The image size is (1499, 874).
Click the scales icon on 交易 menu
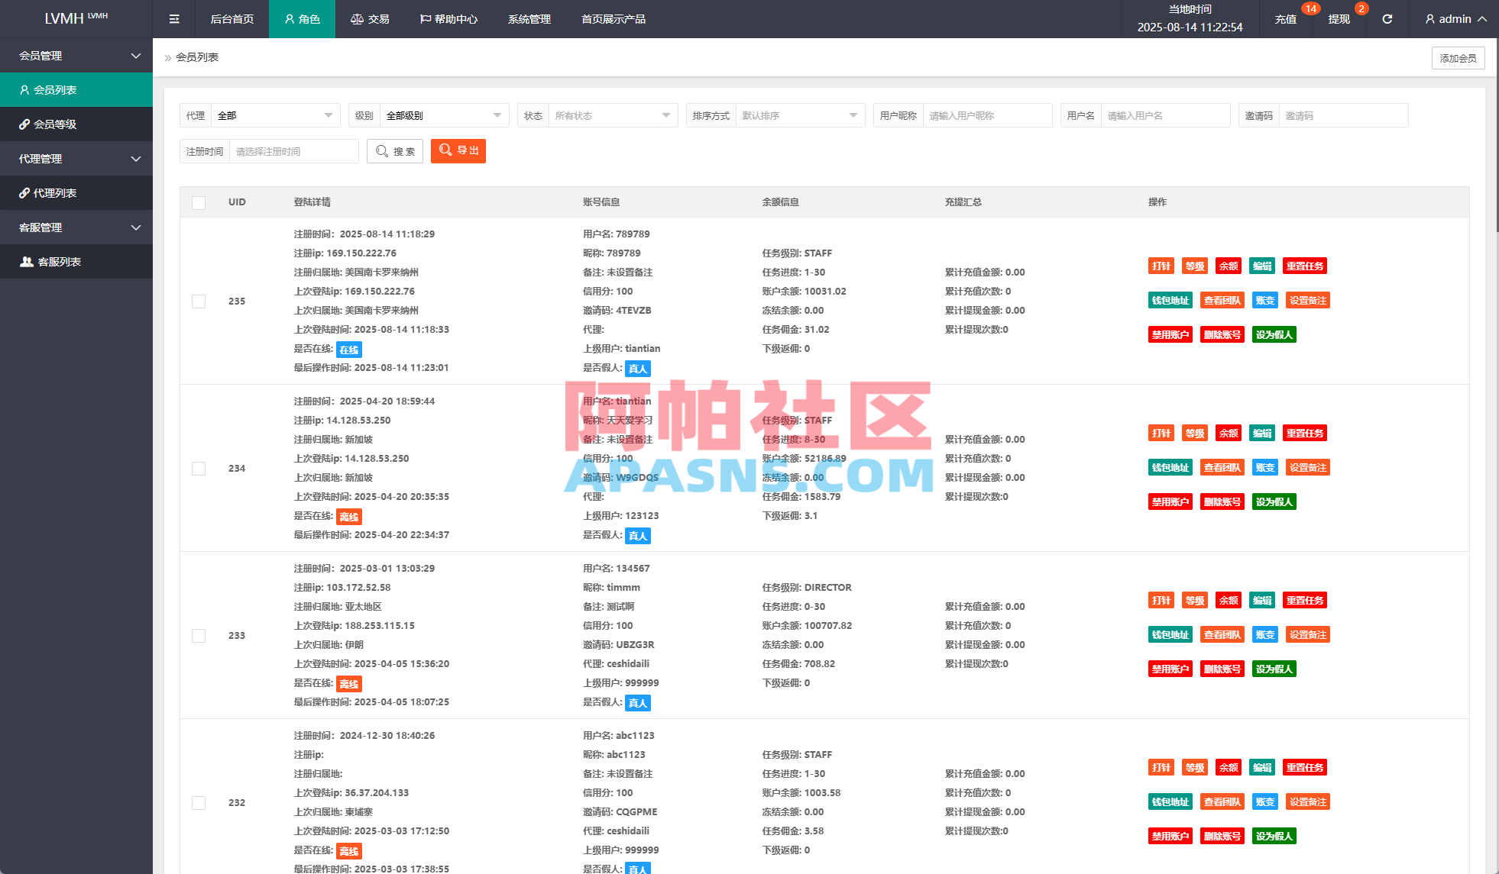[x=356, y=18]
